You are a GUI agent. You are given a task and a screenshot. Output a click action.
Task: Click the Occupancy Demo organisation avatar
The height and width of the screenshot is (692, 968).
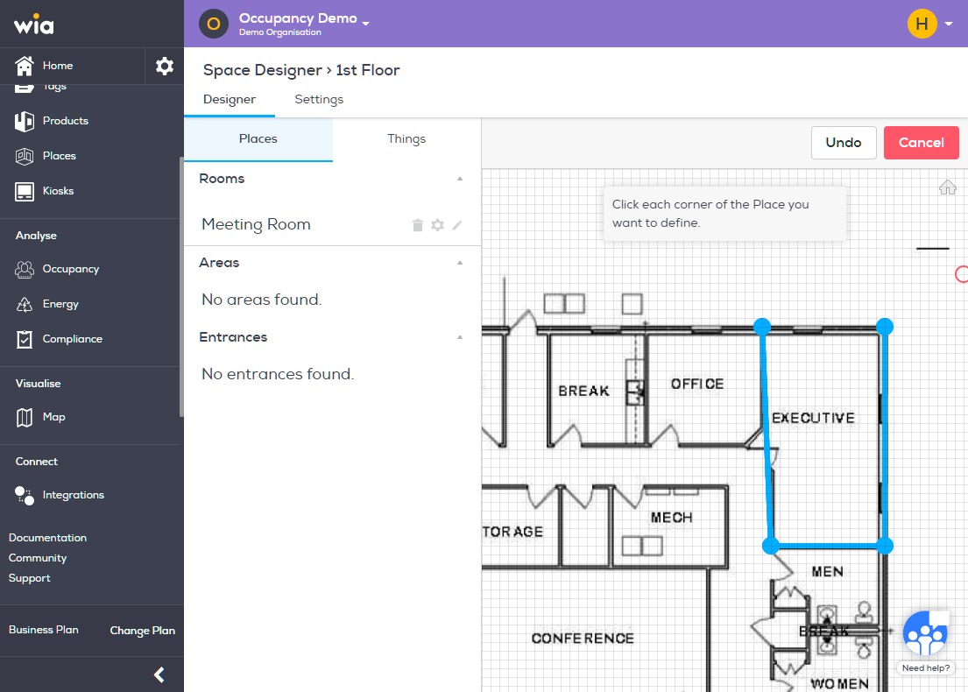[x=214, y=24]
